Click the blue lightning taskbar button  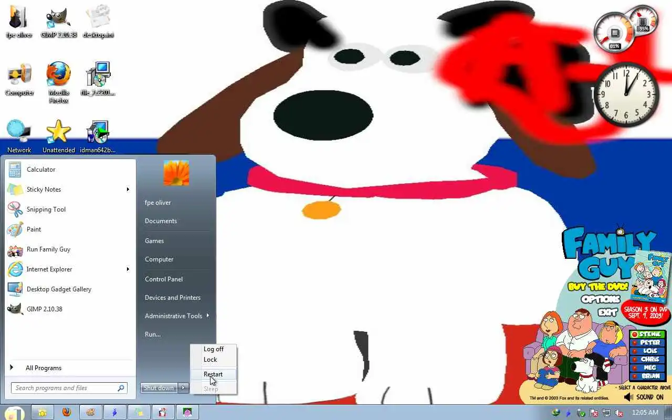click(x=114, y=413)
